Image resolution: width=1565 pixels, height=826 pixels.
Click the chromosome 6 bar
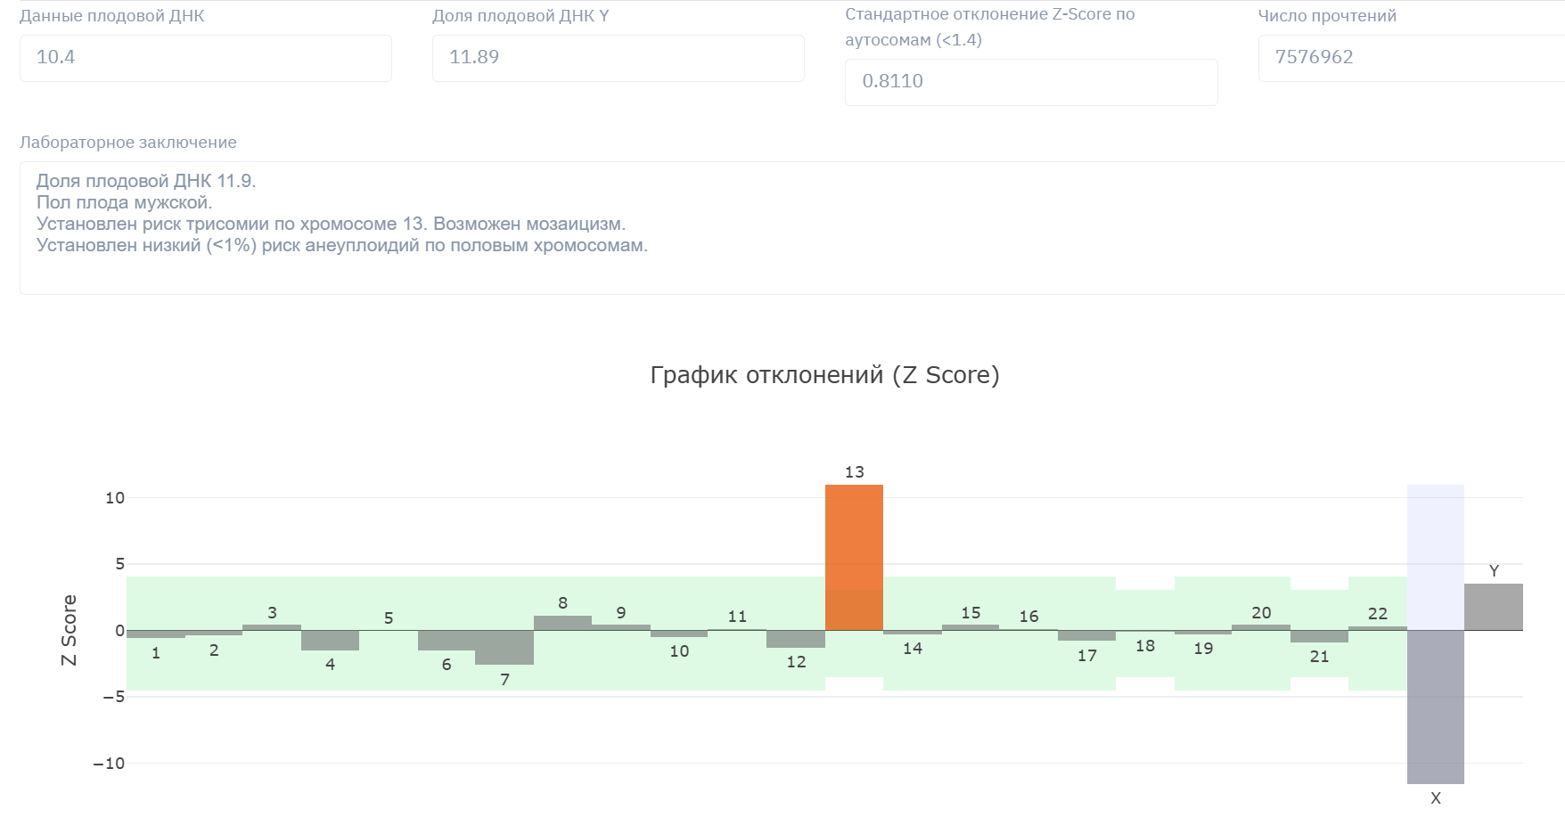click(446, 641)
